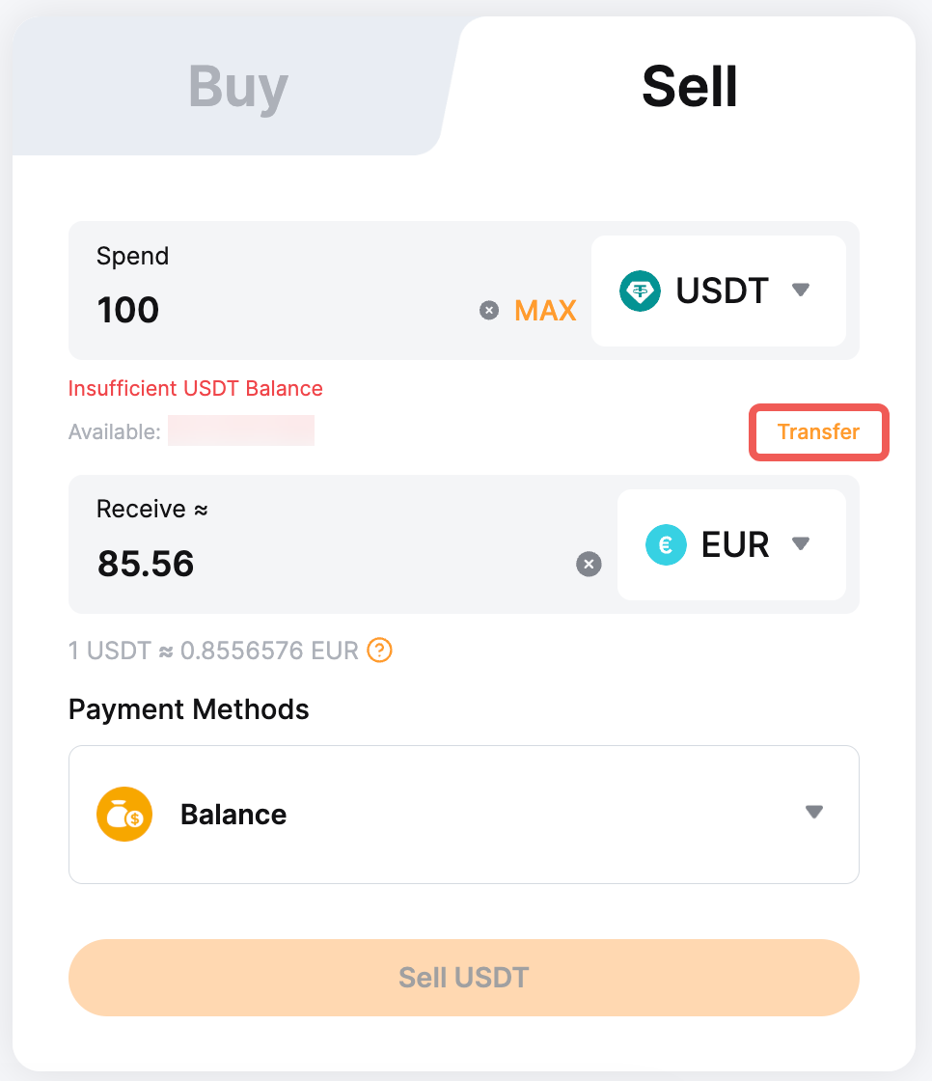This screenshot has width=932, height=1081.
Task: Open the exchange rate question mark help
Action: [x=380, y=651]
